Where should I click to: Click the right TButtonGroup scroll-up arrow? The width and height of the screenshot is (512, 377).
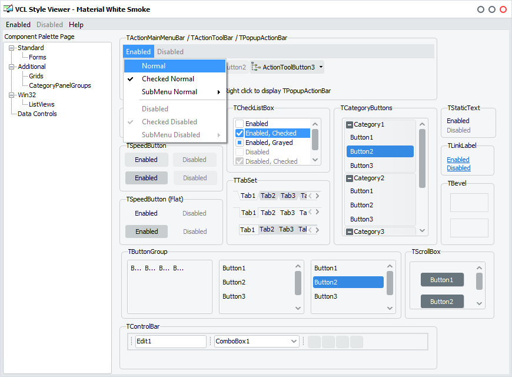(390, 266)
